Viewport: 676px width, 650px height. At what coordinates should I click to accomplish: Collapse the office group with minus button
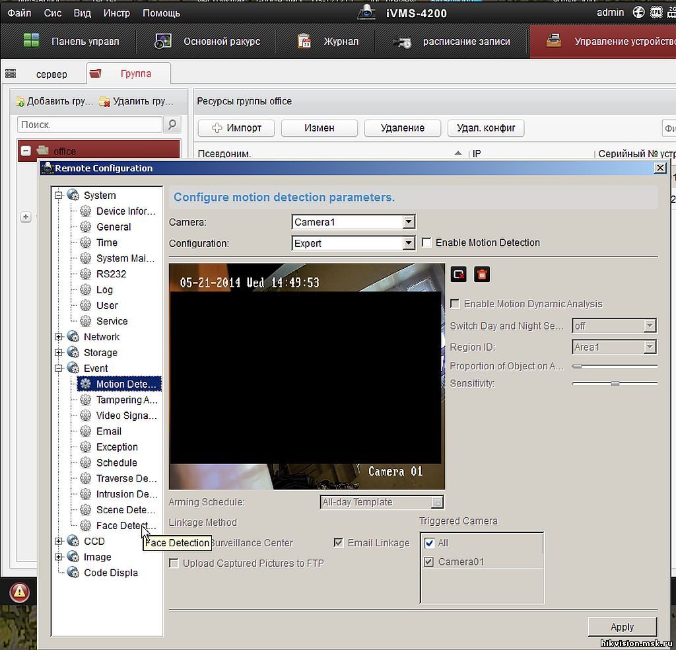coord(26,151)
